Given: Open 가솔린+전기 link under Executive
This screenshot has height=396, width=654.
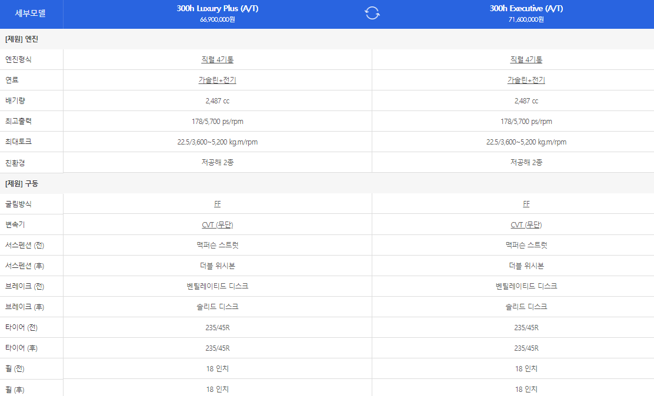Looking at the screenshot, I should [x=526, y=80].
